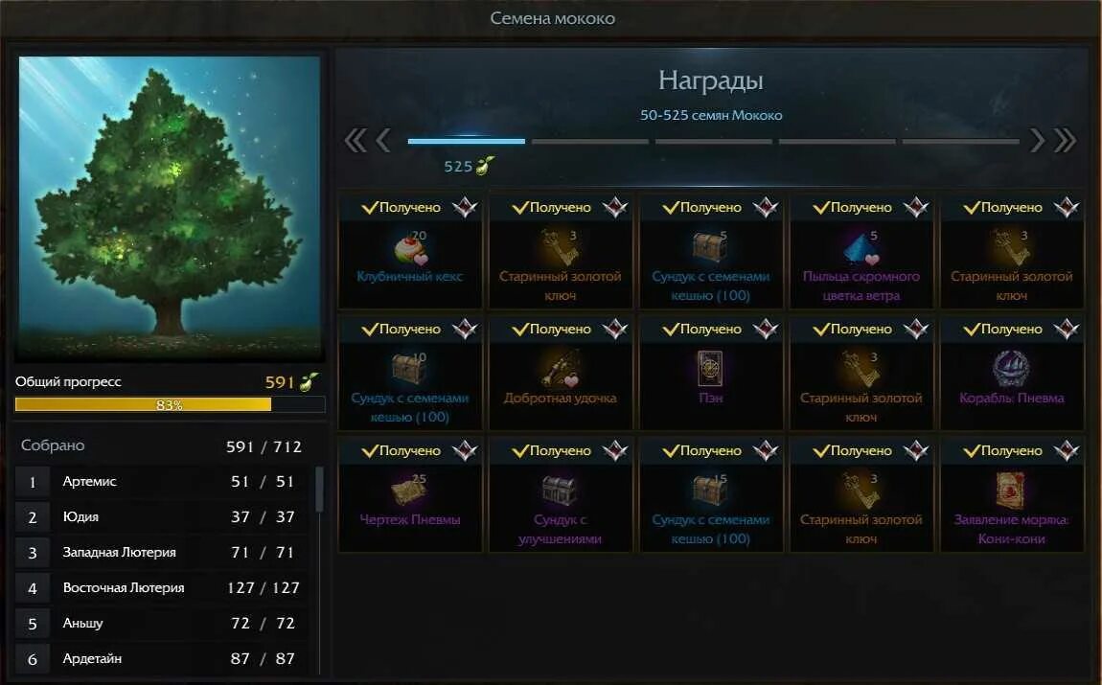Open Артемис region in collected list

161,482
